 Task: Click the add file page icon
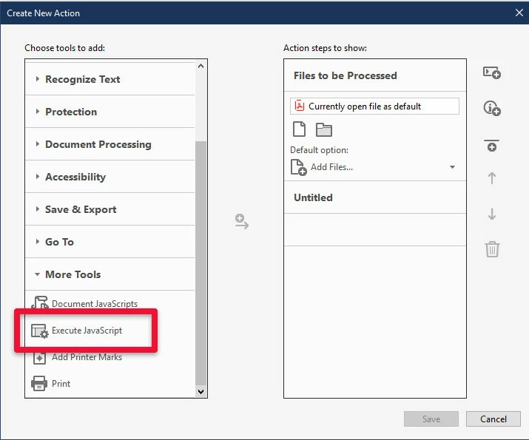(x=299, y=129)
